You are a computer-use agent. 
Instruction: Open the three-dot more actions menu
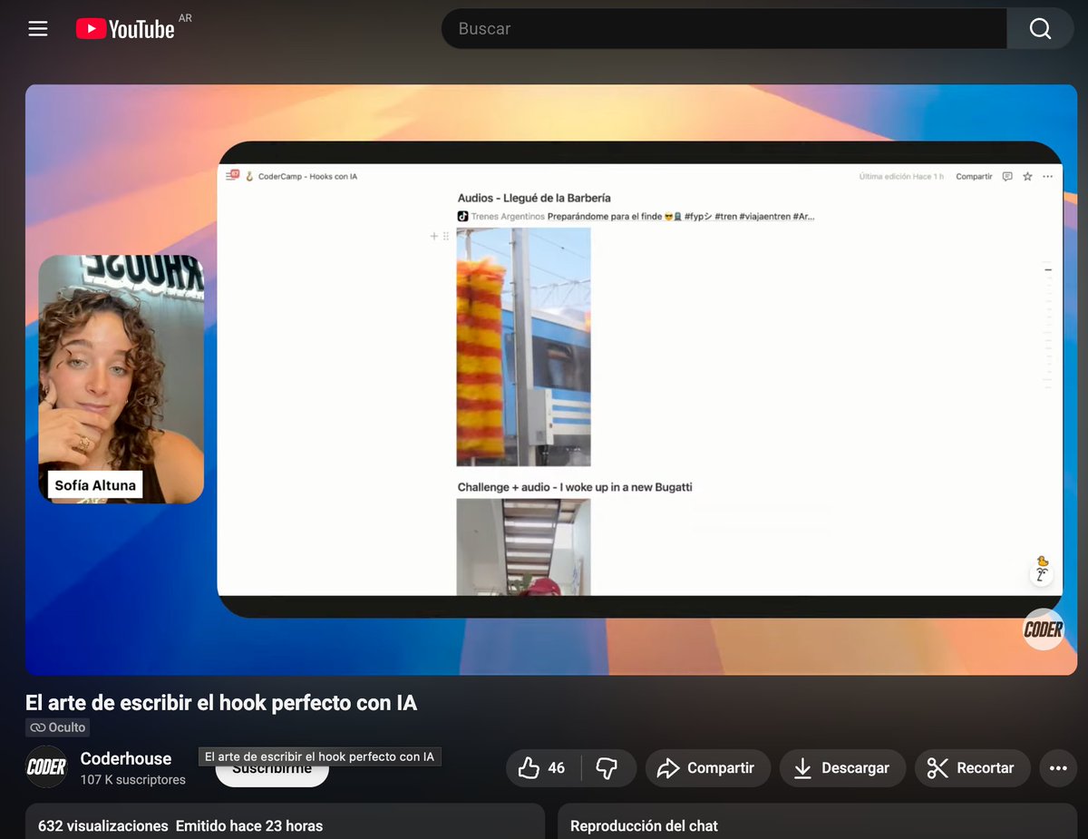pos(1058,768)
